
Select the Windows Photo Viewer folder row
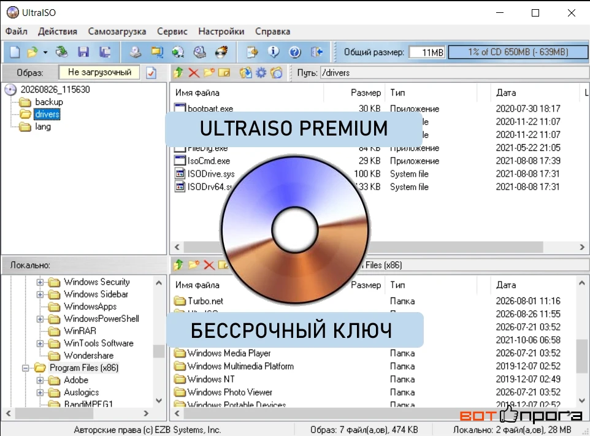367,392
